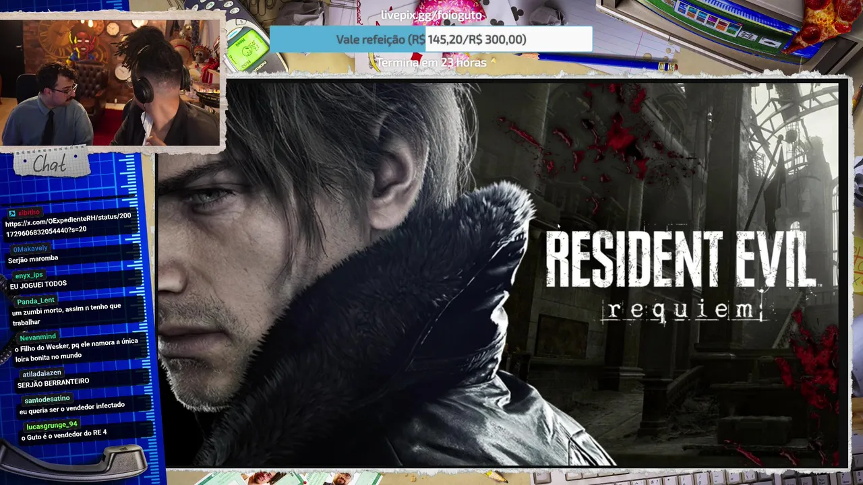This screenshot has height=485, width=863.
Task: Click the message 'o Filho do Wesker'
Action: (76, 348)
